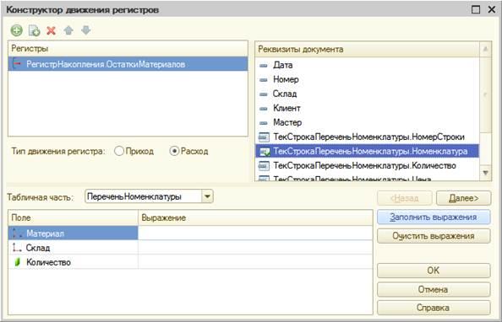Select the Приход radio button
The image size is (502, 322).
tap(119, 151)
